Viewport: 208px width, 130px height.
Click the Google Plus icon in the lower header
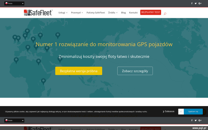(x=200, y=120)
